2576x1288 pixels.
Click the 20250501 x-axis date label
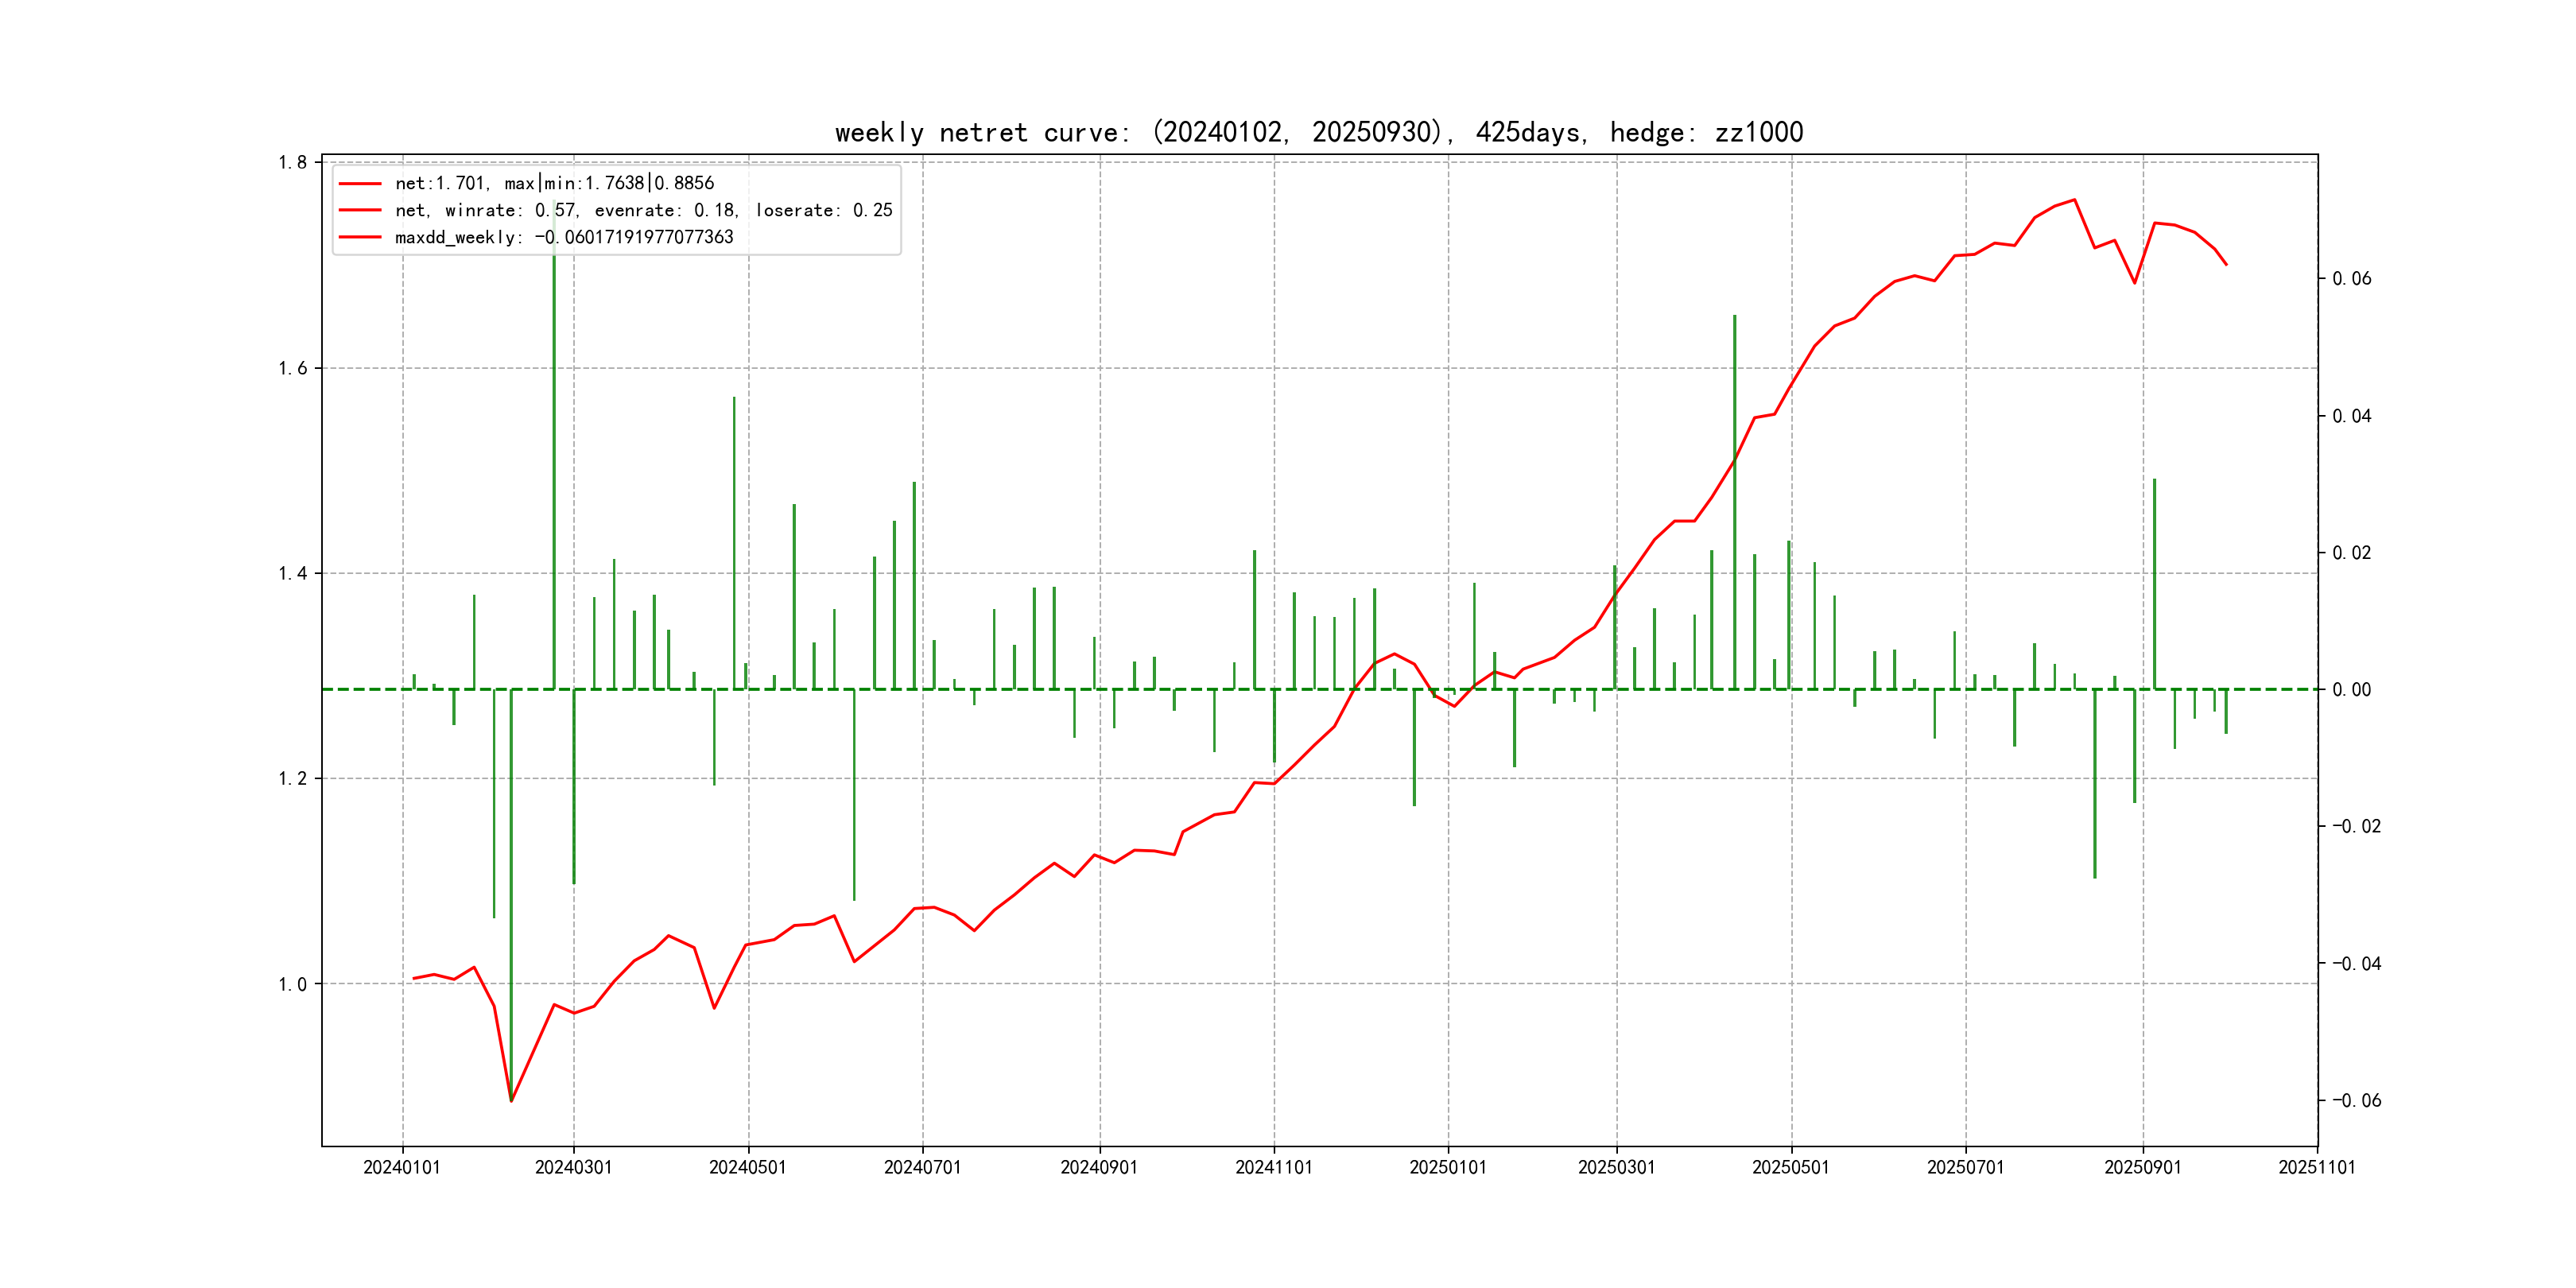1790,1167
